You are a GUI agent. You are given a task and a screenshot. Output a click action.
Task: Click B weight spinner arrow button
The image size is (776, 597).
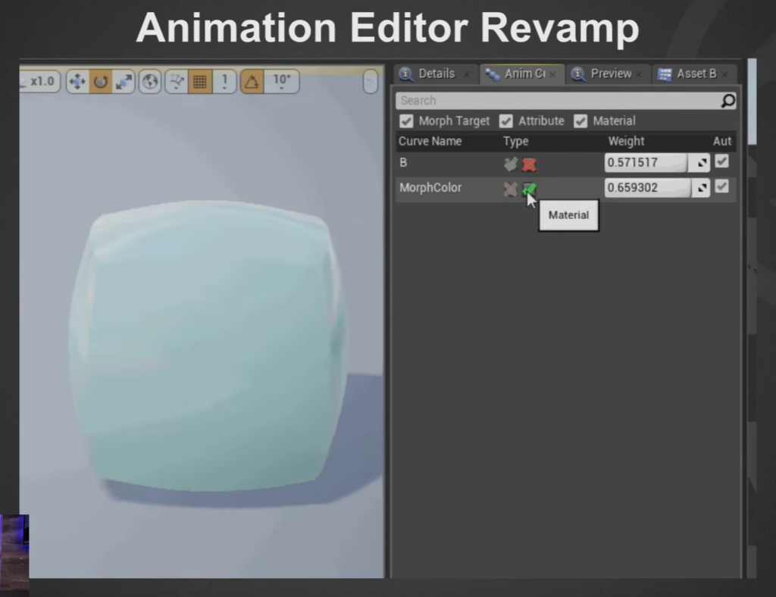click(x=701, y=163)
